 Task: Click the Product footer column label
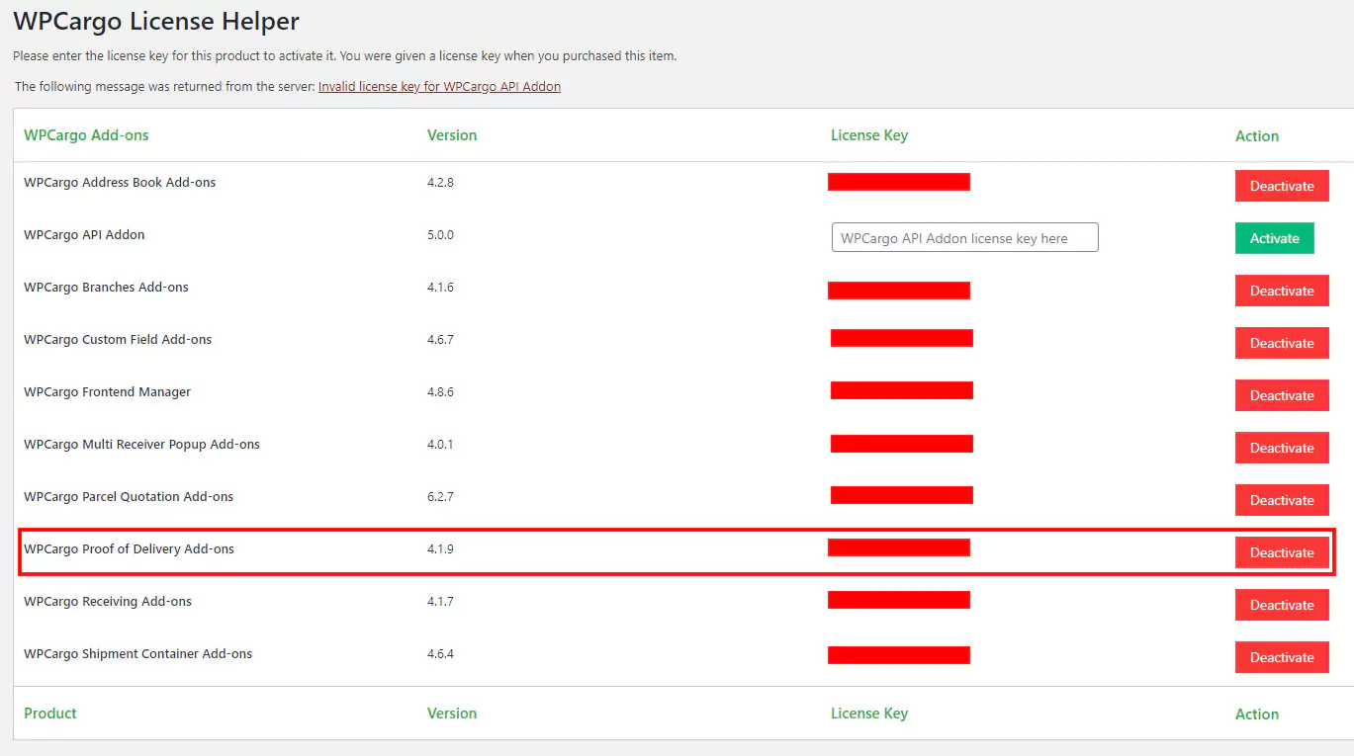[x=50, y=714]
